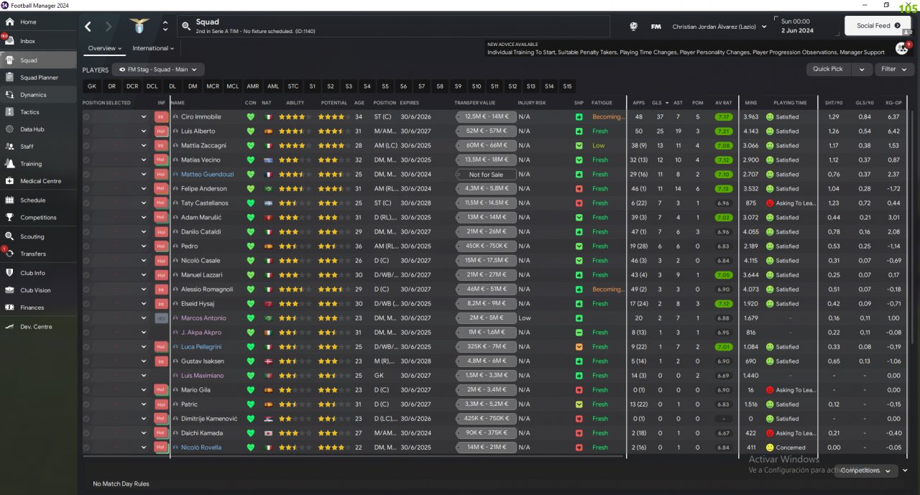Tick the selection circle for Nicolò Casale
Screen dimensions: 920x495
(86, 261)
